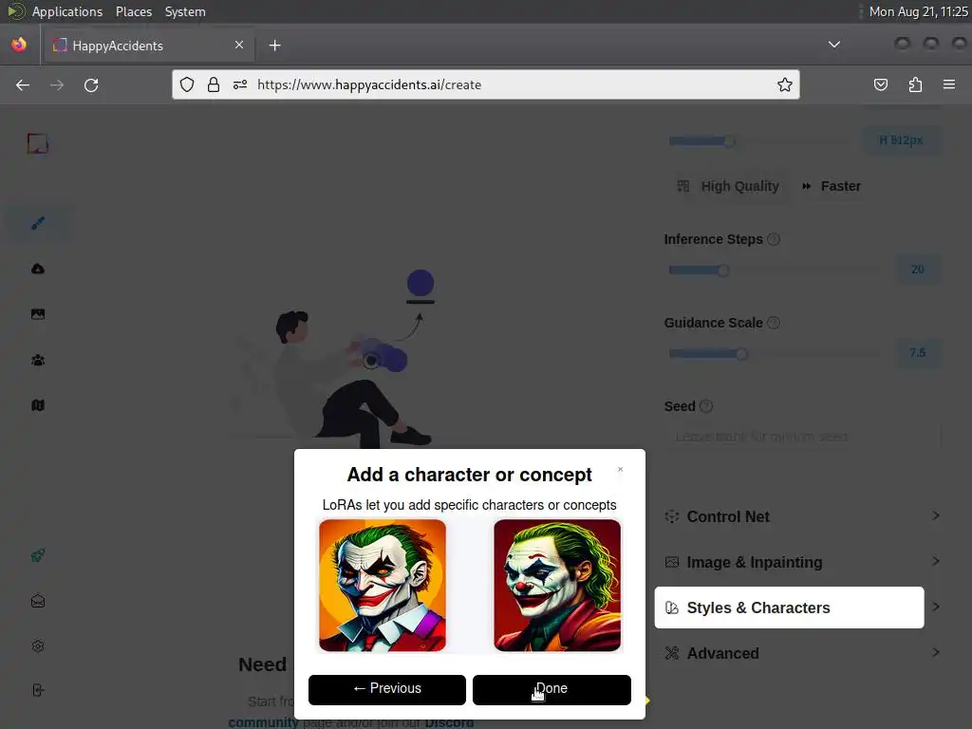Viewport: 972px width, 729px height.
Task: Click the Guidance Scale value 7.5
Action: pyautogui.click(x=918, y=353)
